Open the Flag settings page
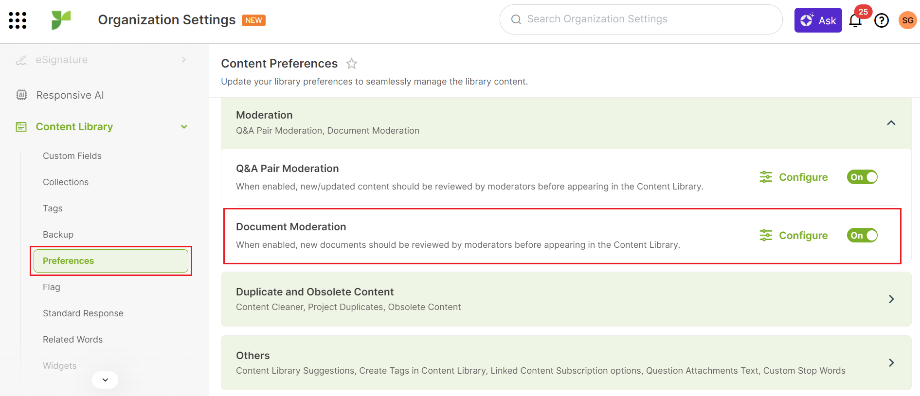This screenshot has width=920, height=396. [x=52, y=287]
